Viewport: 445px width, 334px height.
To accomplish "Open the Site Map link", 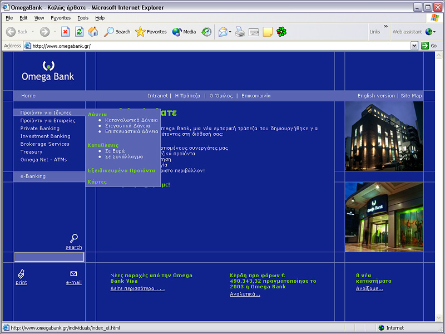I will coord(411,96).
